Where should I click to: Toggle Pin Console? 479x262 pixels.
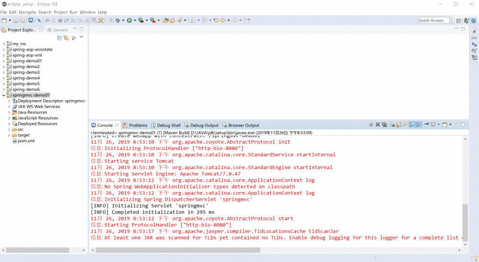(426, 125)
